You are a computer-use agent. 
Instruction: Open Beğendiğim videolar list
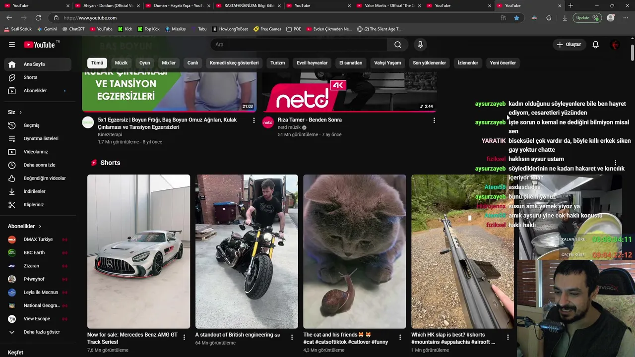point(38,178)
